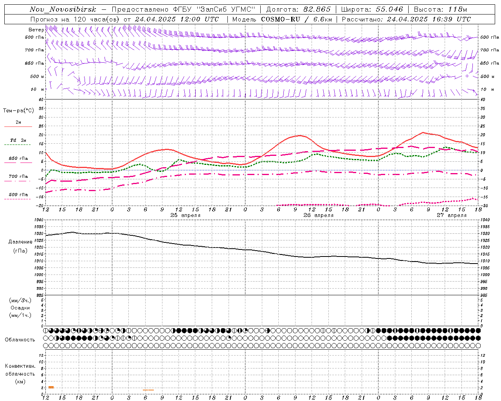Select the 'Долгота: 82.865' header field

point(299,9)
